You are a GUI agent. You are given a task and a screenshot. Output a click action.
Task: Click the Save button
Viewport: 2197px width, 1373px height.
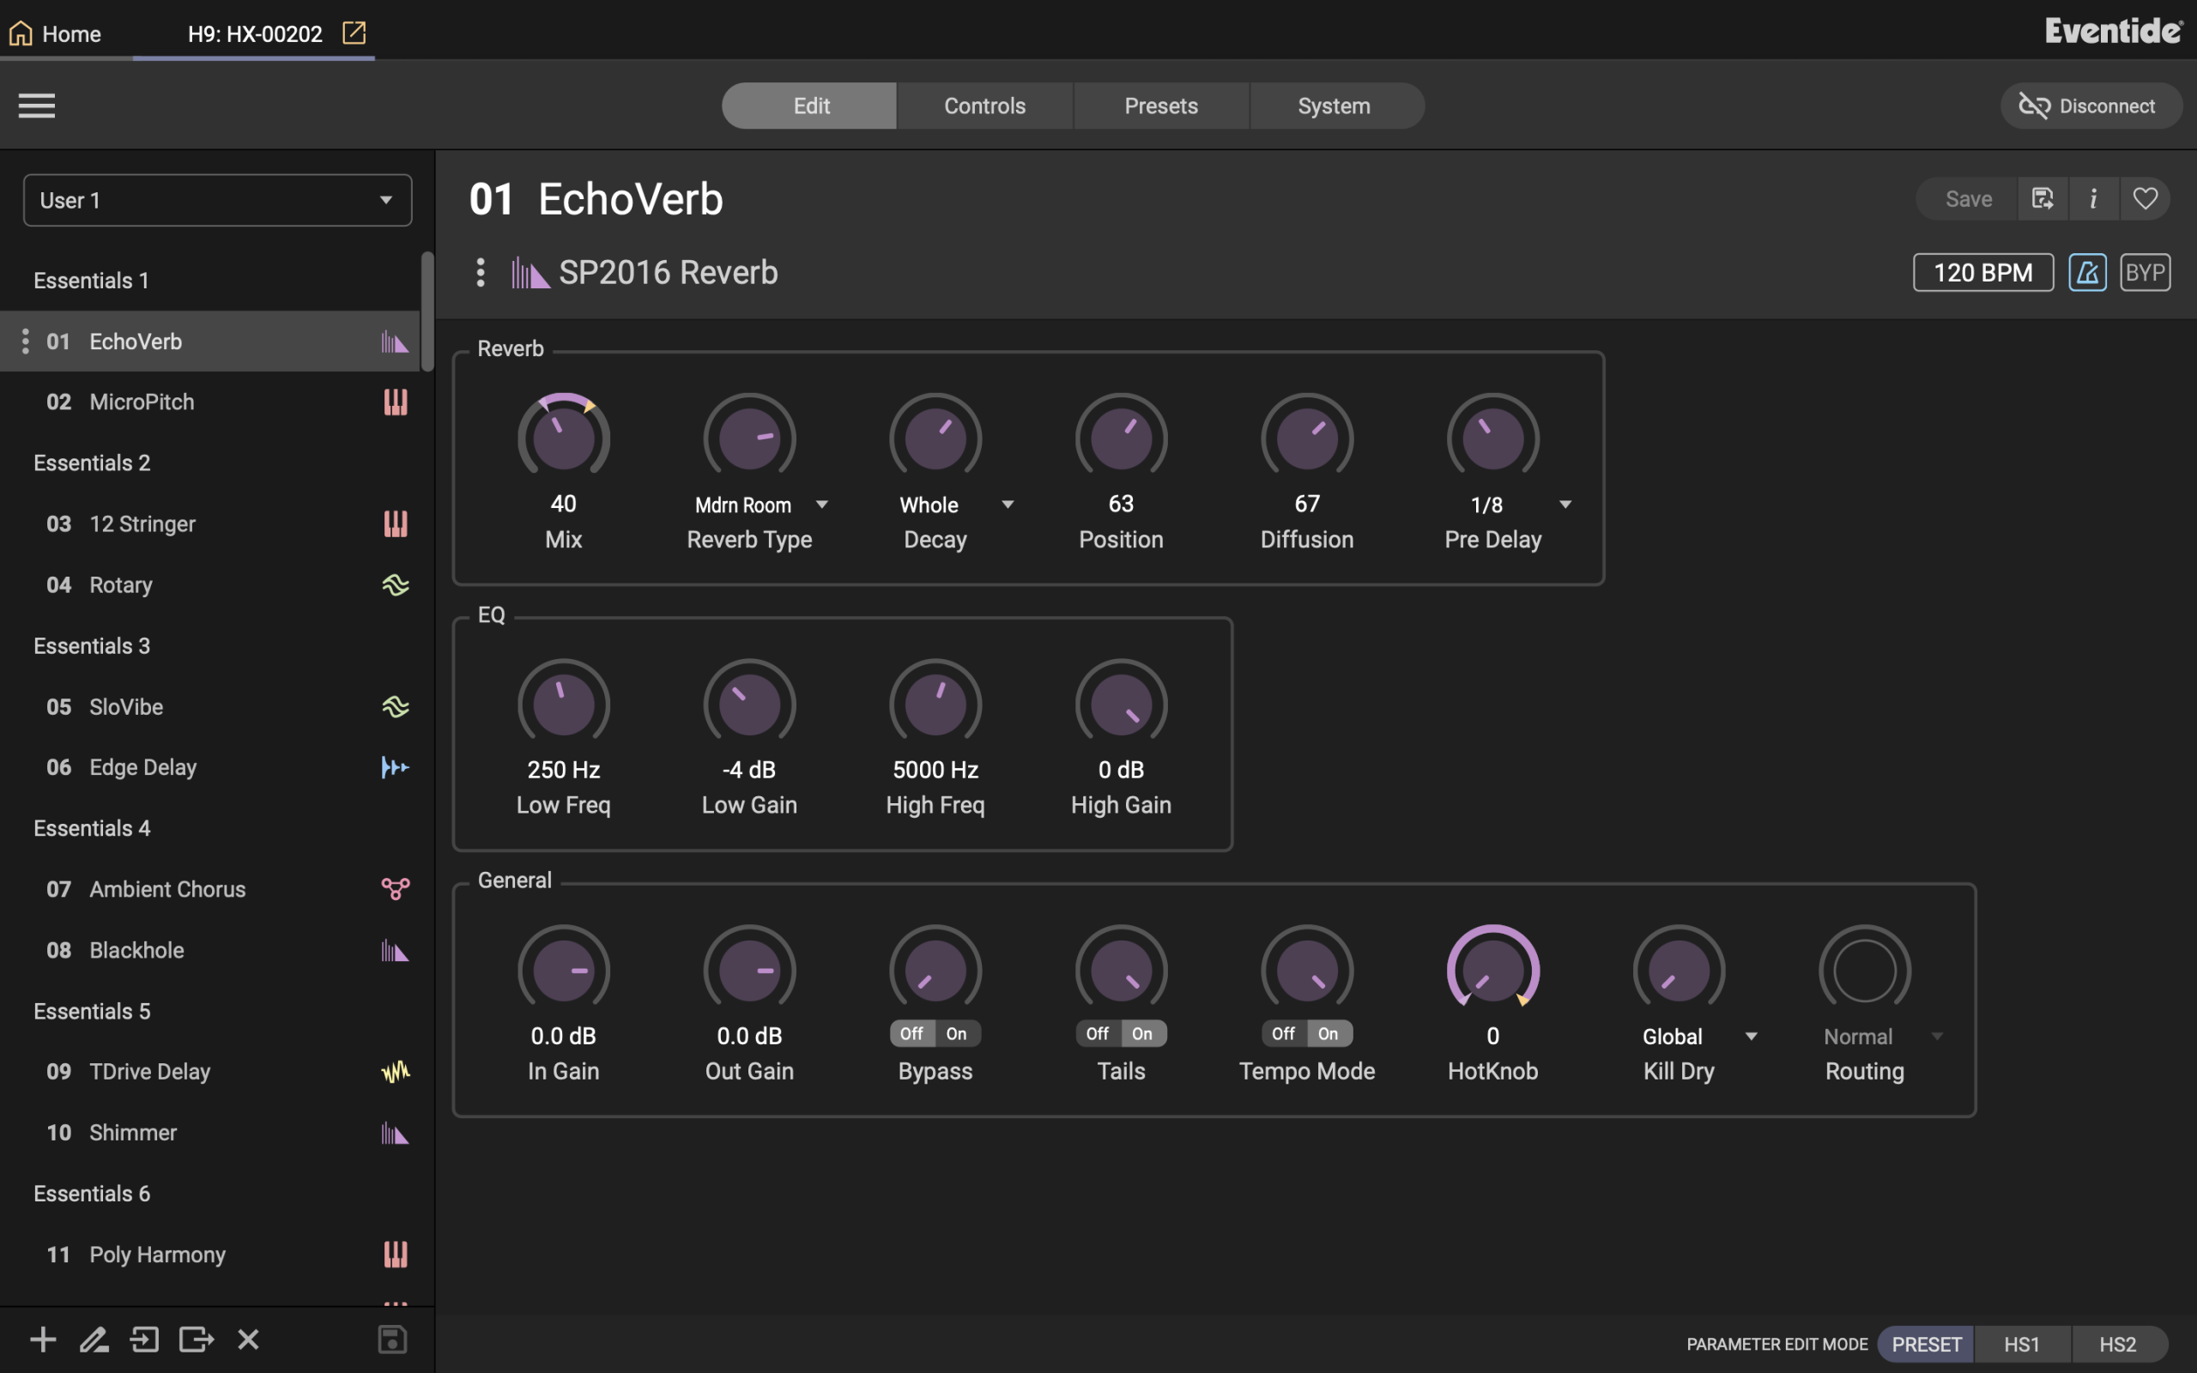[x=1967, y=199]
